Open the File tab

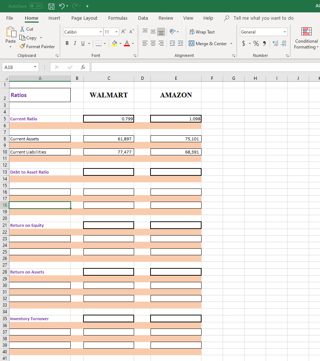pyautogui.click(x=10, y=18)
